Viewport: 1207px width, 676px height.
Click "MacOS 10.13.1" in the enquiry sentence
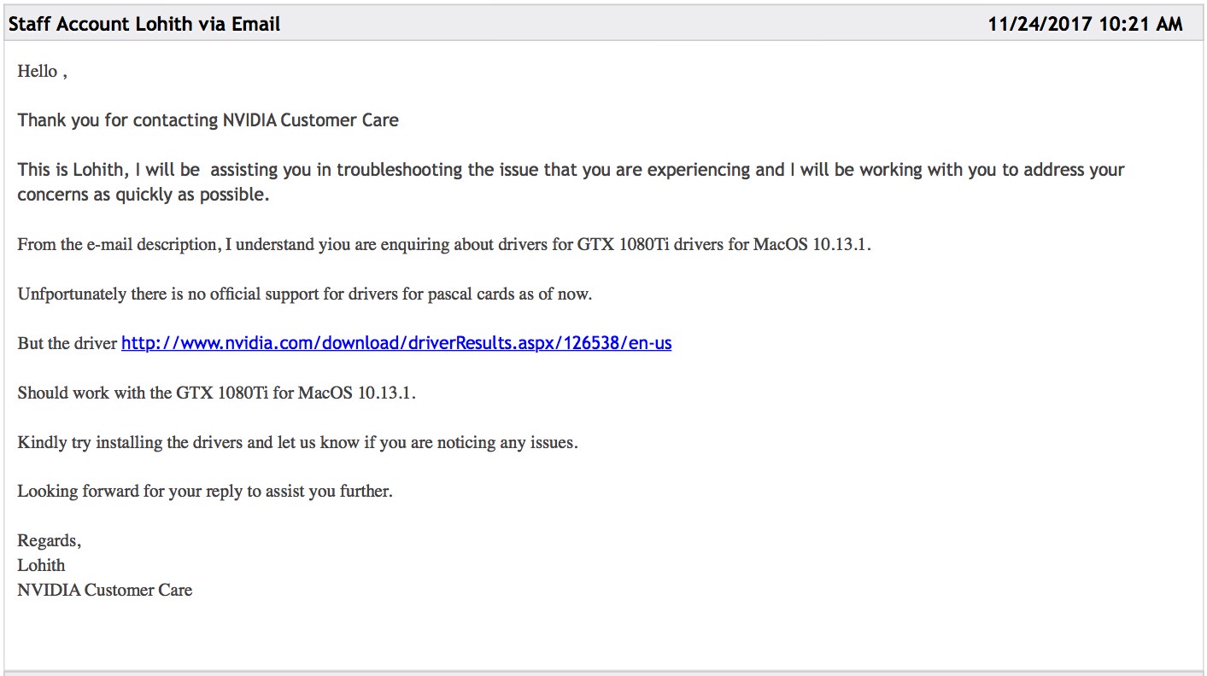click(812, 244)
